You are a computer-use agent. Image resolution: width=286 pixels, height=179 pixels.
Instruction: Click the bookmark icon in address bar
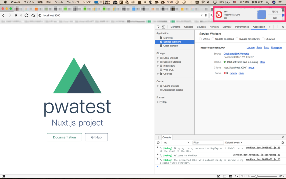pos(206,15)
